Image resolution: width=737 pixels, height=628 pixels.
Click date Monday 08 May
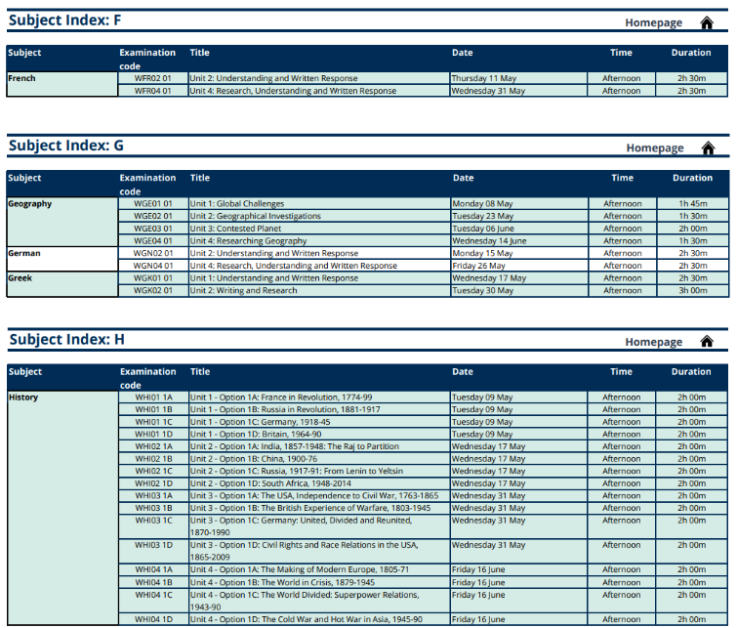pyautogui.click(x=482, y=204)
